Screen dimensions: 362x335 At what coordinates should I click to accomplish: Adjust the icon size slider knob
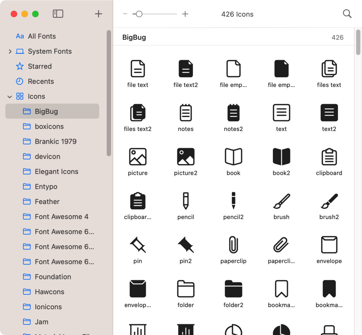pos(139,14)
